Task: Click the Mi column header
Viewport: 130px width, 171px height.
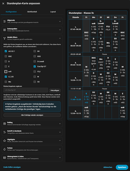Action: coord(108,17)
